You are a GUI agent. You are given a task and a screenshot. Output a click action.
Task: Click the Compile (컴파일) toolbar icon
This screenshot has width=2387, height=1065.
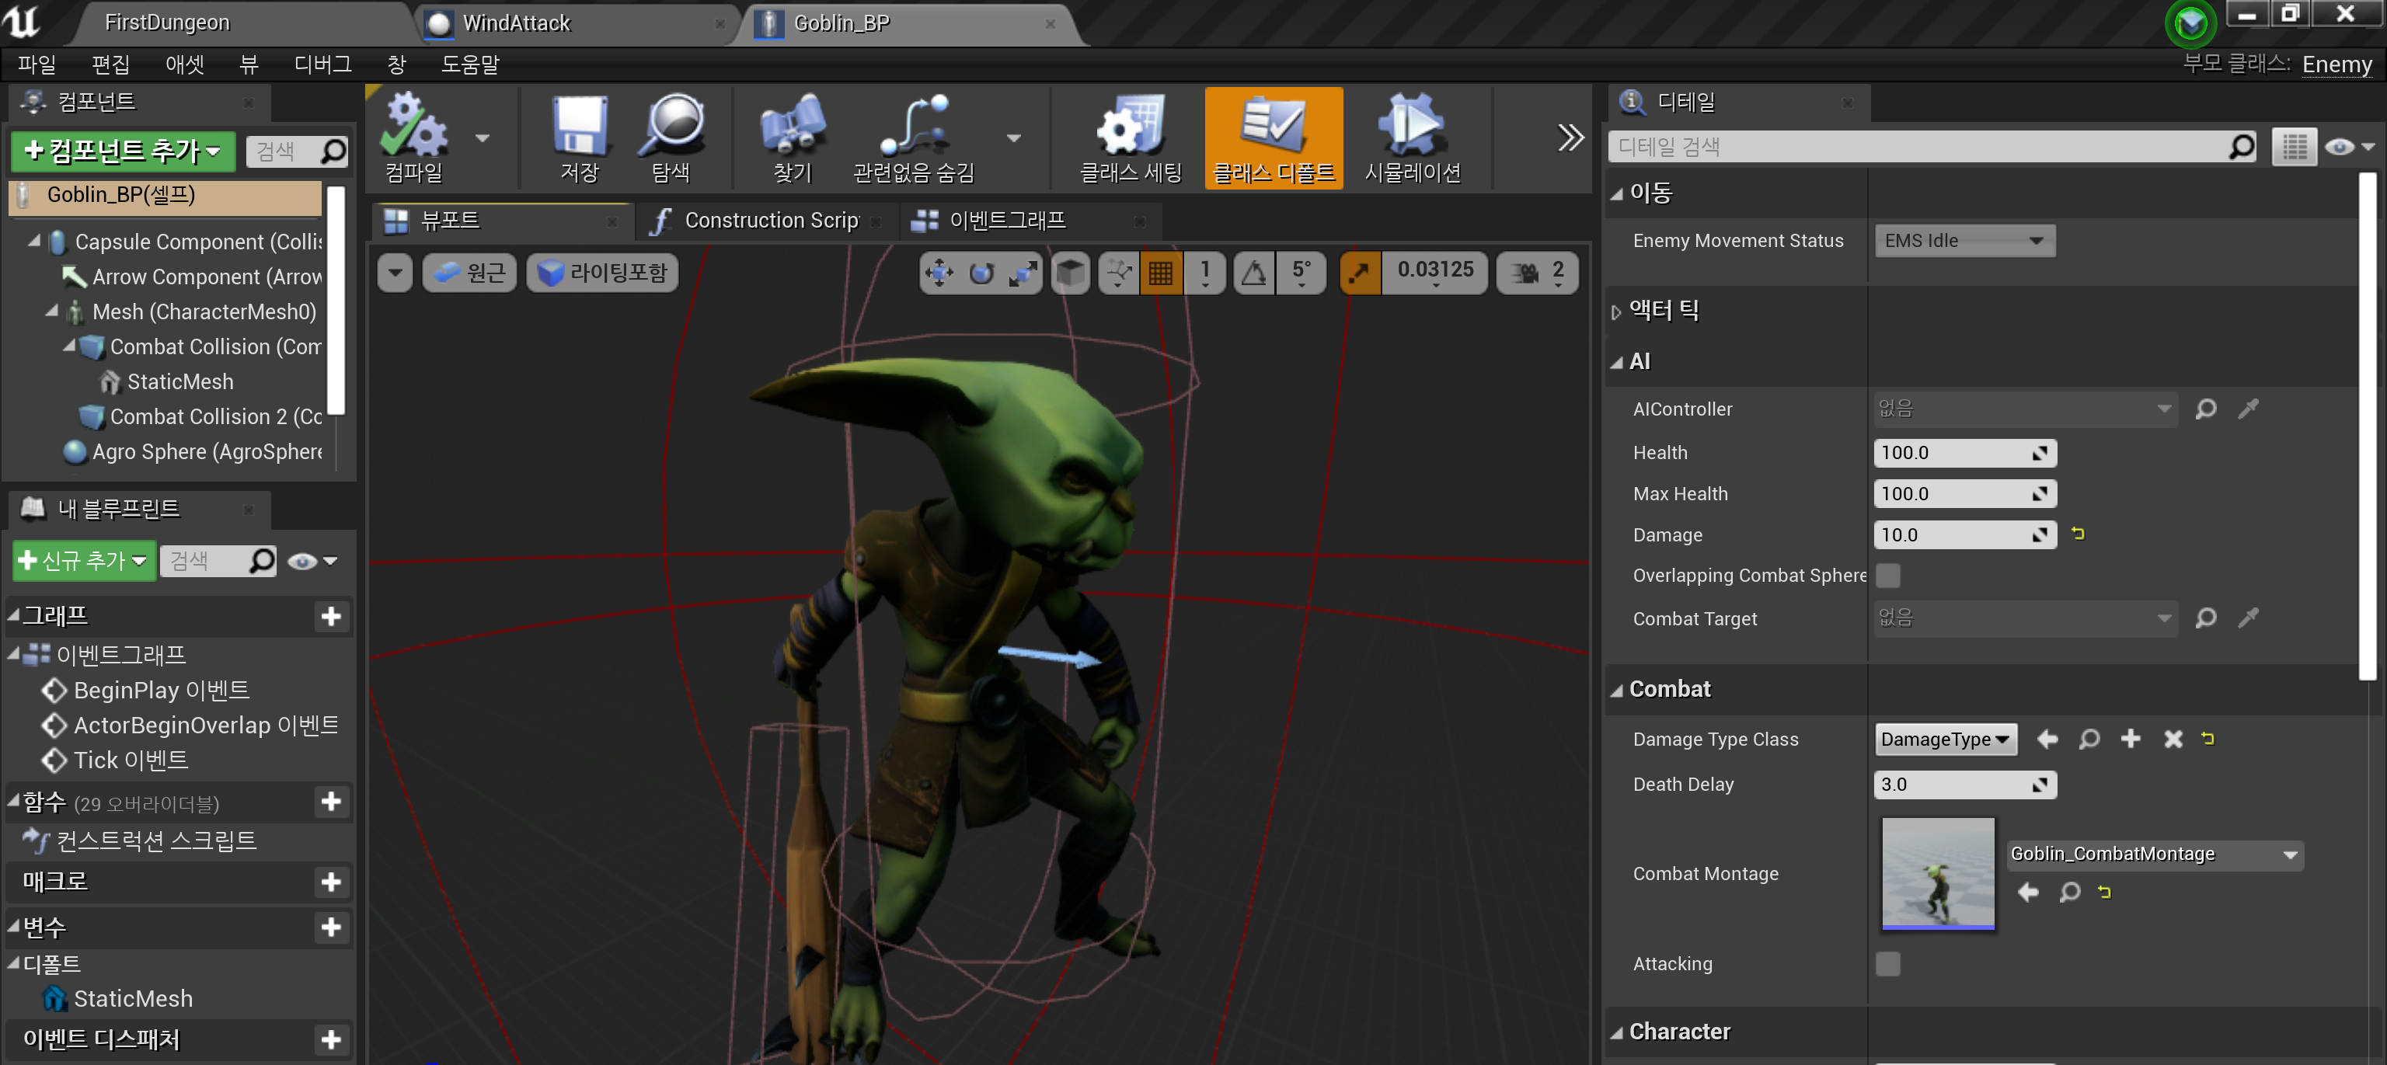point(413,127)
